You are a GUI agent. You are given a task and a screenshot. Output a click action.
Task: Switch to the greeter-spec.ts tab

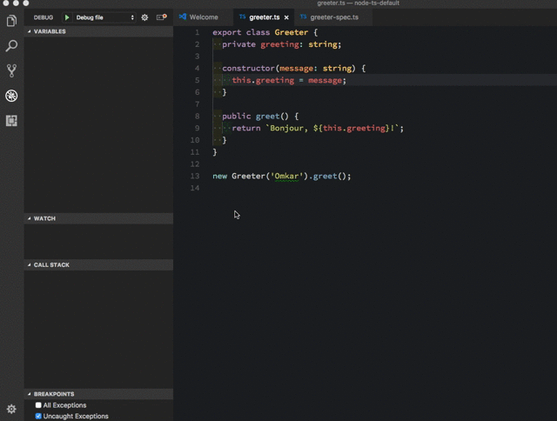coord(334,17)
